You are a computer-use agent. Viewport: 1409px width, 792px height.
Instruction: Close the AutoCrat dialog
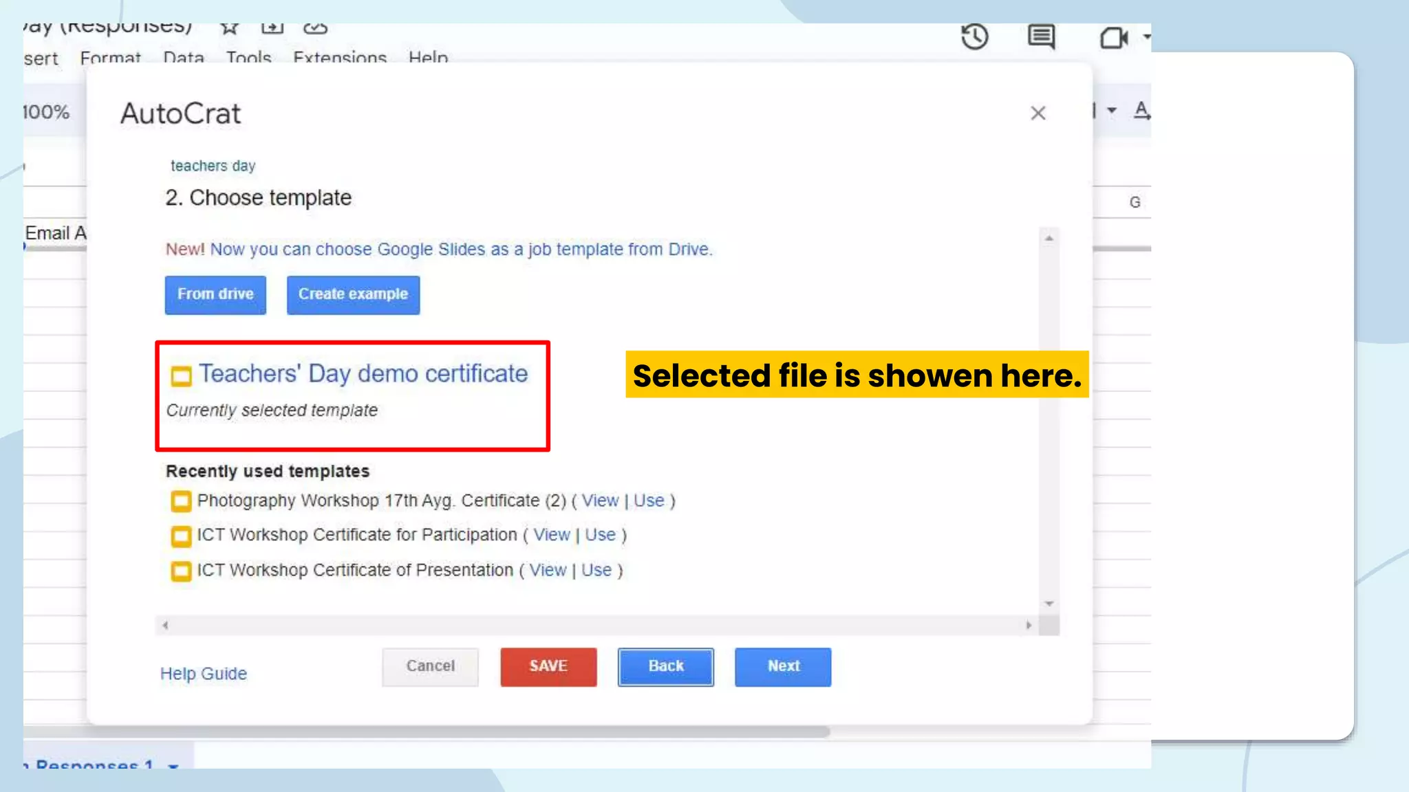pos(1038,113)
